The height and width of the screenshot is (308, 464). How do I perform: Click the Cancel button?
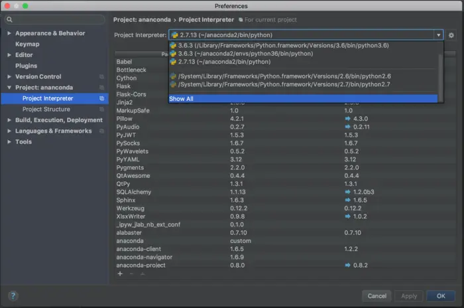pyautogui.click(x=377, y=296)
